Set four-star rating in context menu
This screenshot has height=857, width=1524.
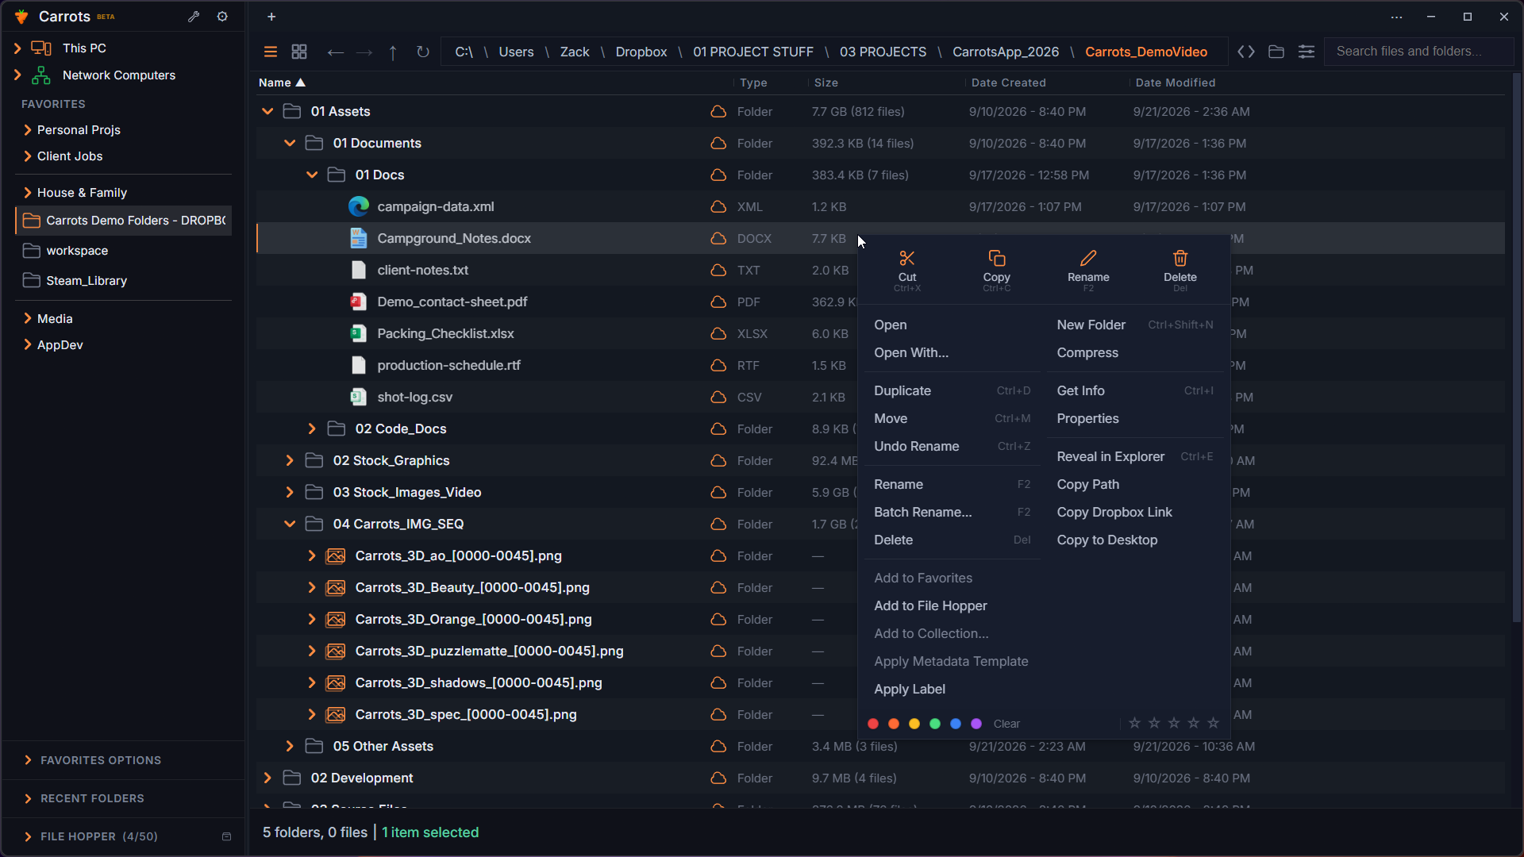coord(1194,723)
